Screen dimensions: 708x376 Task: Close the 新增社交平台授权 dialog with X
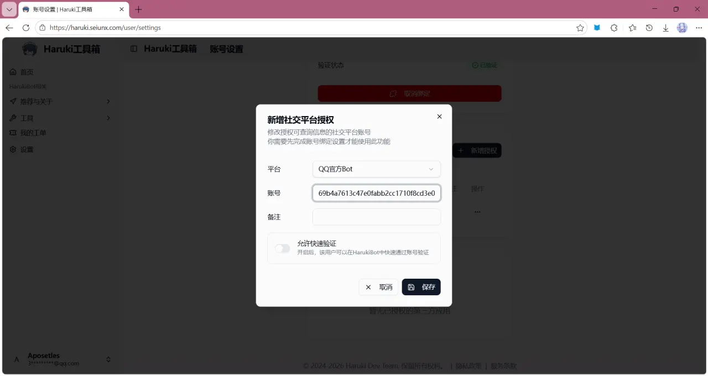(x=440, y=117)
